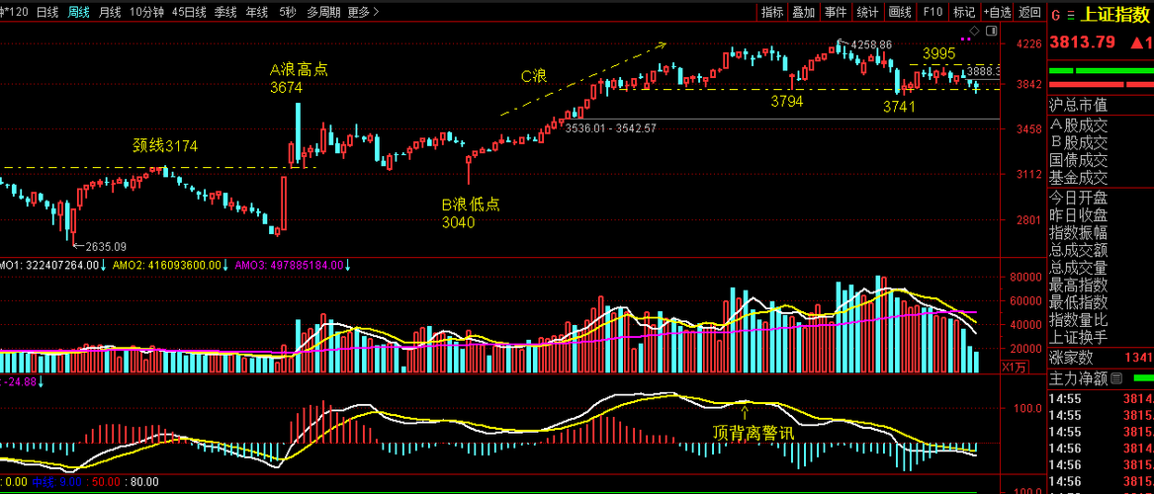Image resolution: width=1154 pixels, height=494 pixels.
Task: Switch to 日线 period
Action: (47, 12)
